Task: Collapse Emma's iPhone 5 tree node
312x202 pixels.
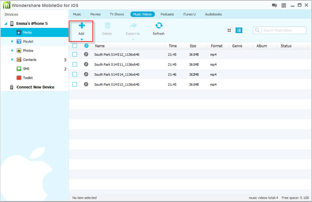Action: 6,24
